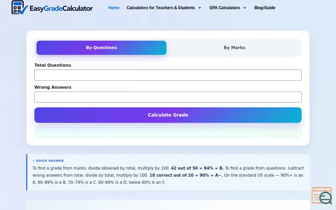Click the empty result output box
This screenshot has width=336, height=210.
168,133
